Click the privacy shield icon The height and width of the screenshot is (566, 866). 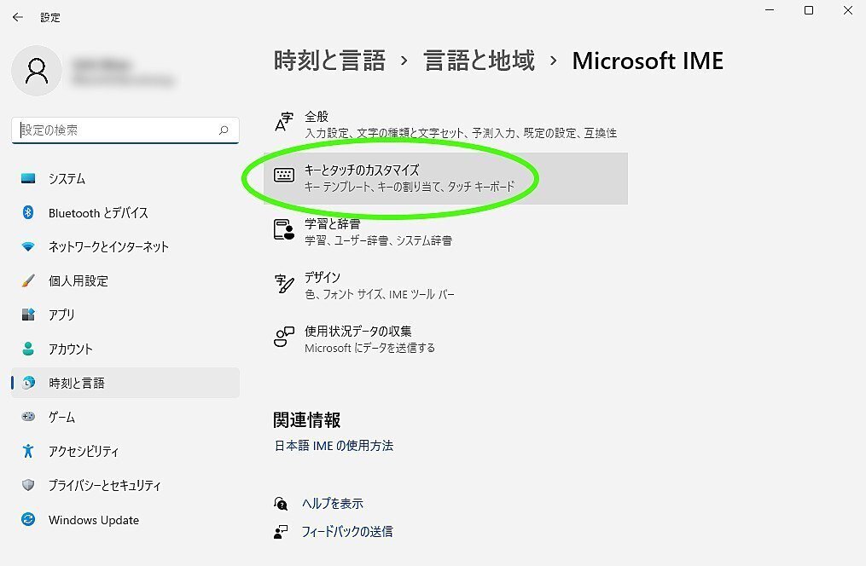28,485
